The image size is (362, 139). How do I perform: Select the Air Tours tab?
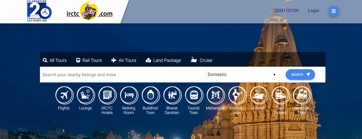124,60
